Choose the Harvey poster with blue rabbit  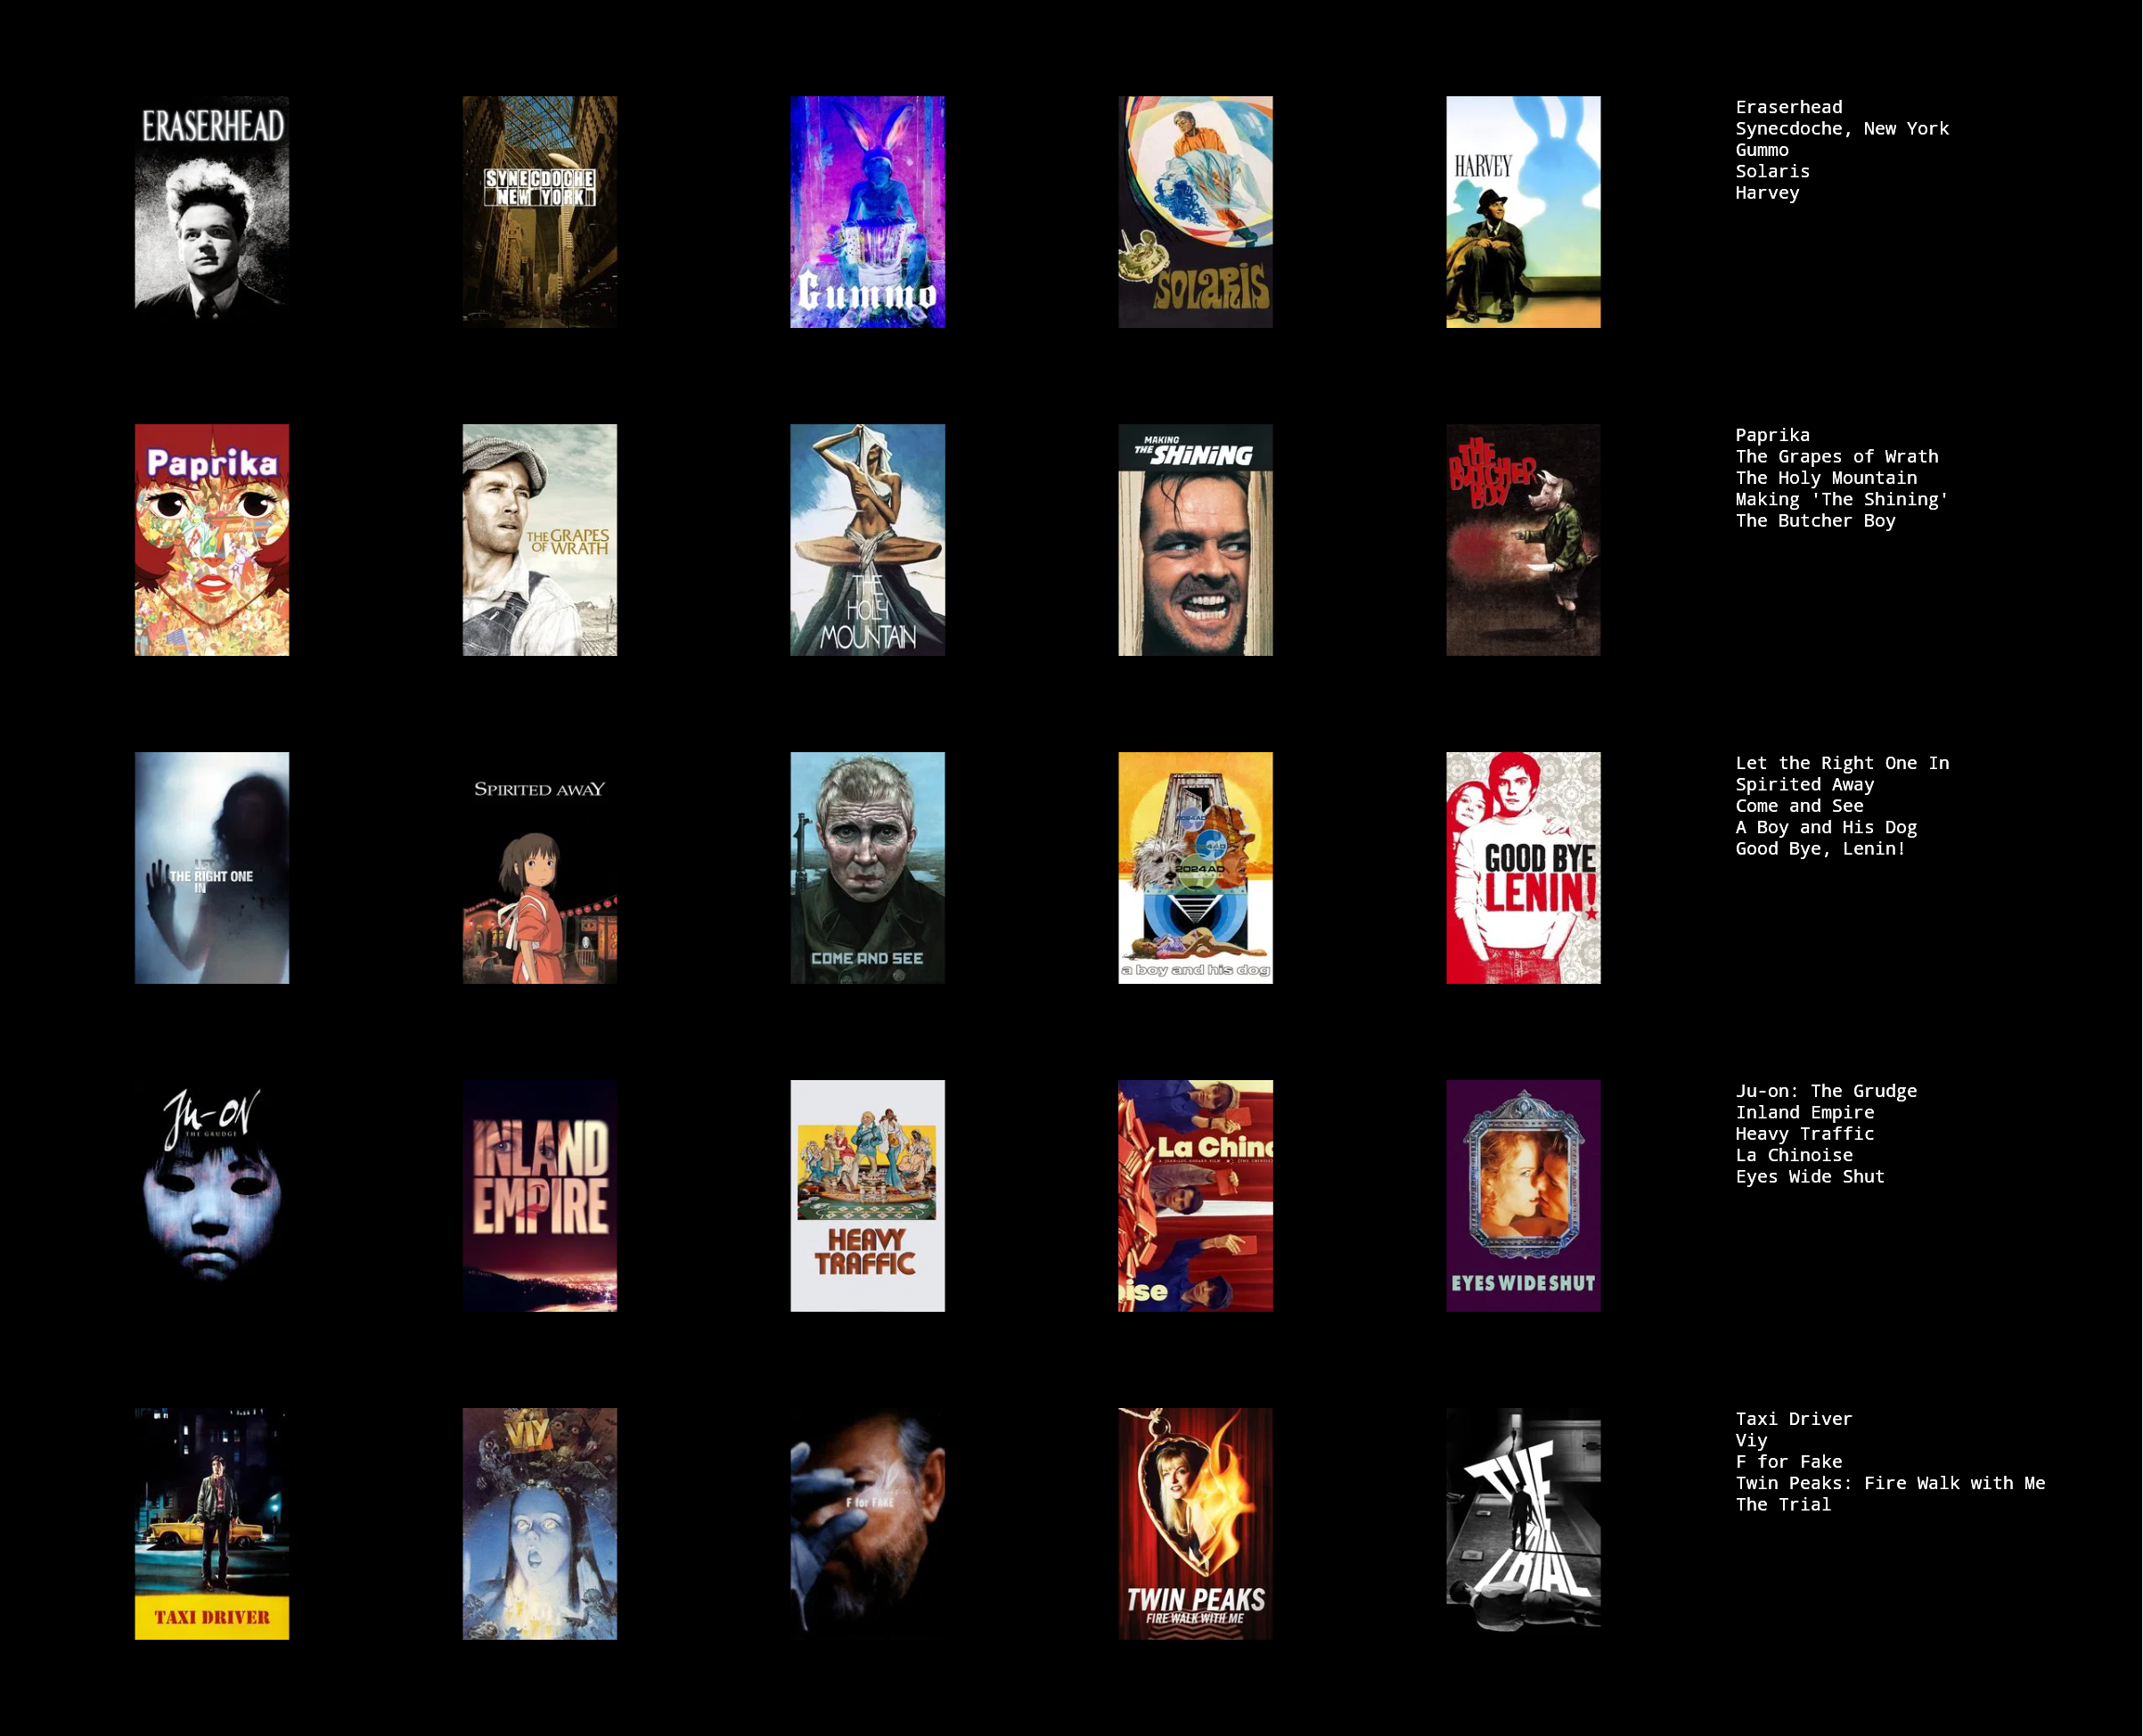pyautogui.click(x=1524, y=212)
